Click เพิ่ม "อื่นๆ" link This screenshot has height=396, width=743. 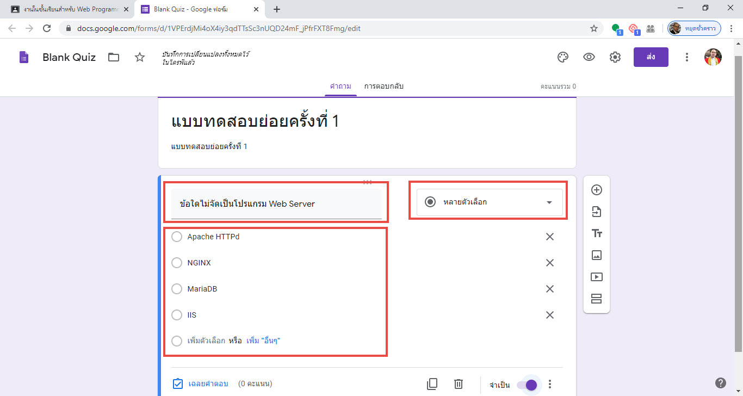coord(263,341)
